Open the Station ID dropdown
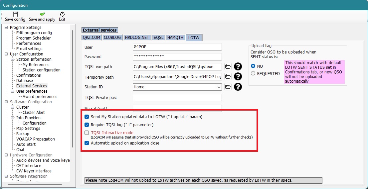This screenshot has width=368, height=189. click(x=219, y=87)
